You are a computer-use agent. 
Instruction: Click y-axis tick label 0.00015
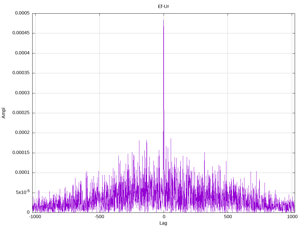click(21, 153)
